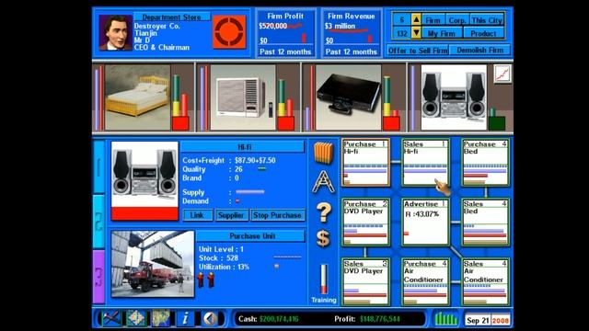Click the Supplier button
The image size is (589, 331).
click(231, 215)
